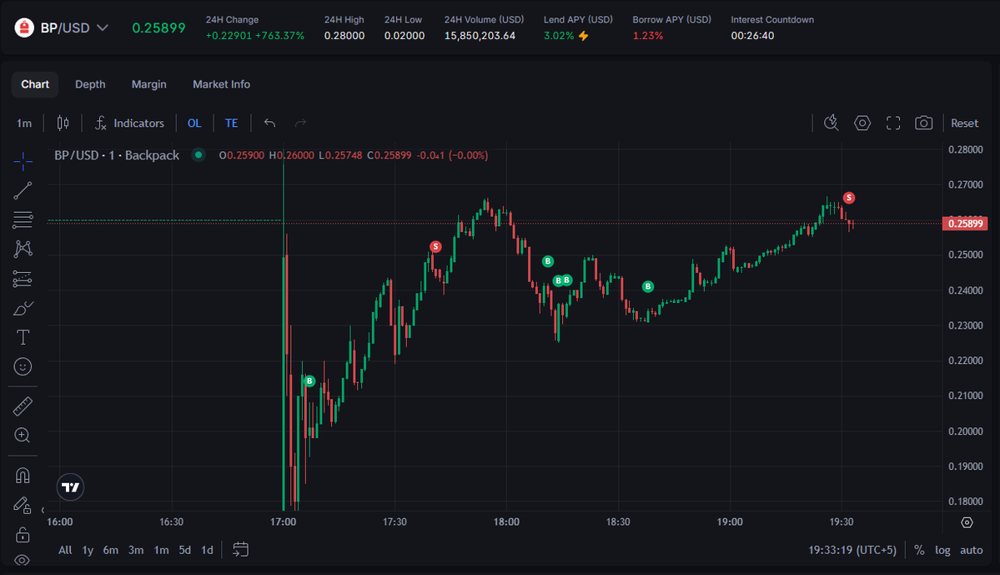Image resolution: width=1000 pixels, height=575 pixels.
Task: Enter fullscreen chart mode
Action: coord(893,124)
